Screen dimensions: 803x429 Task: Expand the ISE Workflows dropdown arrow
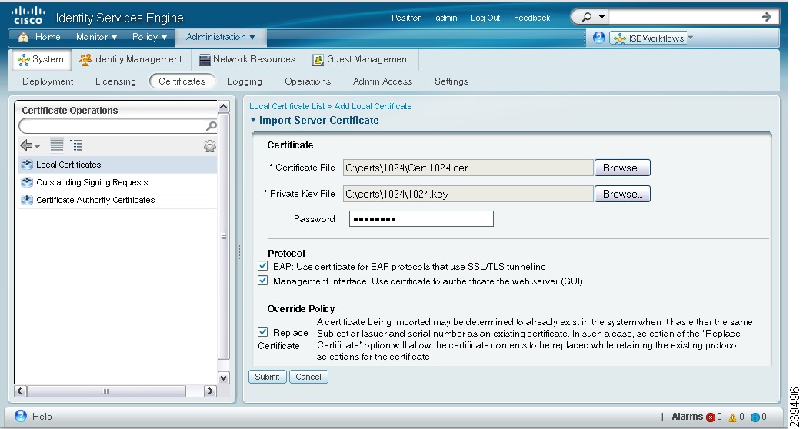(691, 38)
